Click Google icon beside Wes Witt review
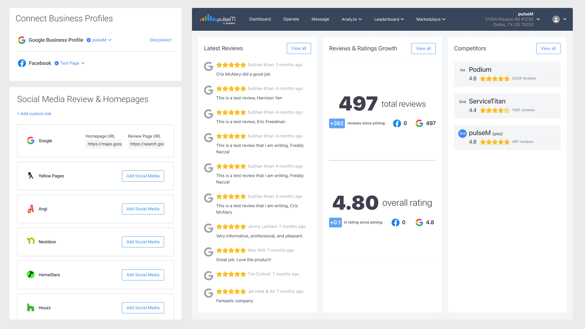Viewport: 585px width, 329px height. 209,252
